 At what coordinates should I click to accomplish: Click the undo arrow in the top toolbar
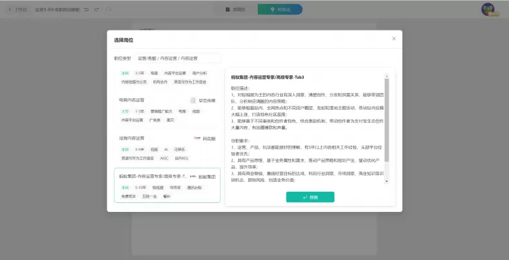pos(87,10)
